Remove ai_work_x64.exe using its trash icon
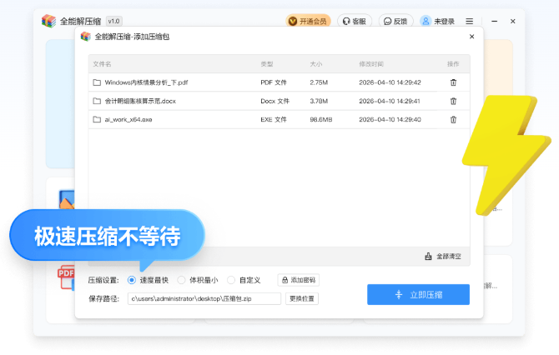This screenshot has height=355, width=559. 453,120
